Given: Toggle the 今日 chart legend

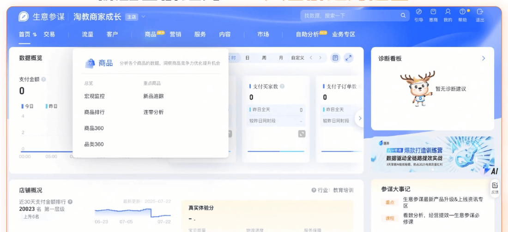Looking at the screenshot, I should coord(27,106).
